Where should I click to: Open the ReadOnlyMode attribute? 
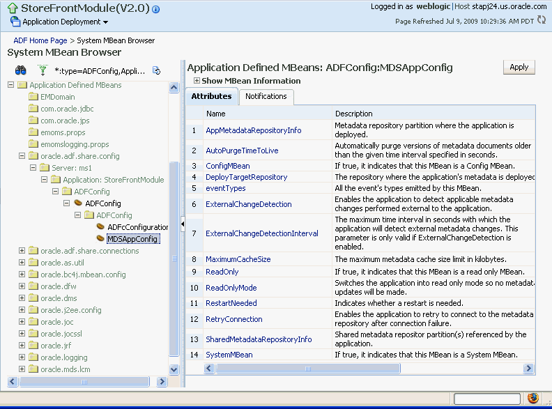pos(231,288)
